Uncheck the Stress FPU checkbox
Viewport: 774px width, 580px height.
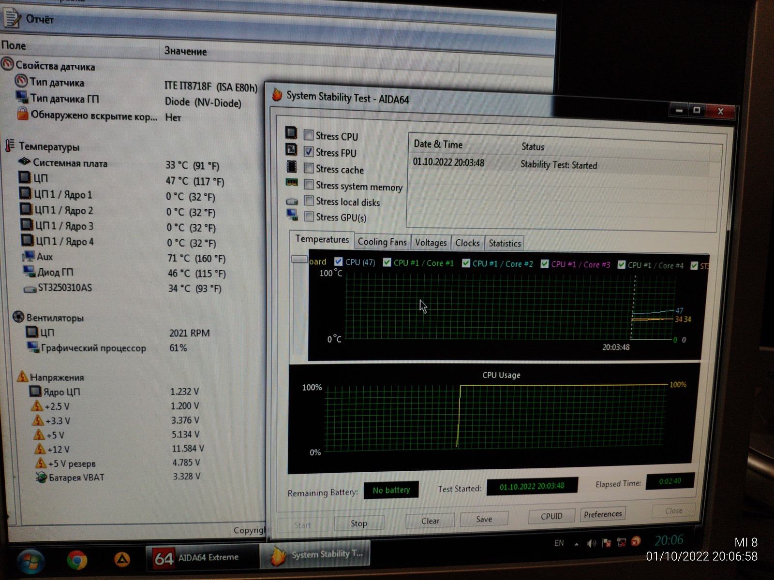pos(309,152)
